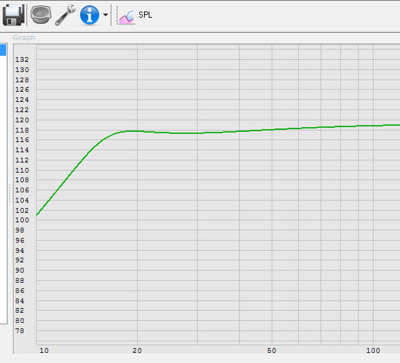Viewport: 400px width, 363px height.
Task: Click the dotted splitter grip beside graph
Action: coord(10,194)
